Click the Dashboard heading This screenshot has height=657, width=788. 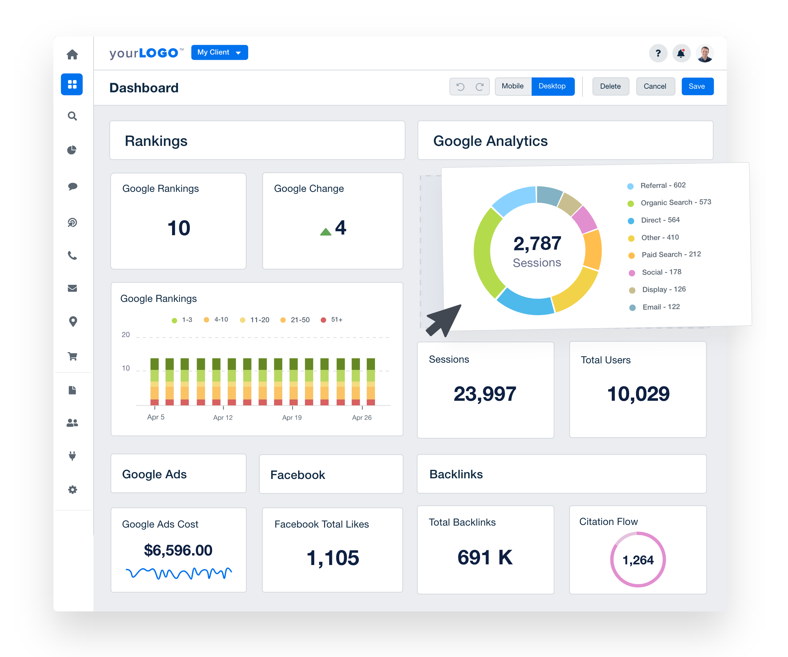[144, 87]
